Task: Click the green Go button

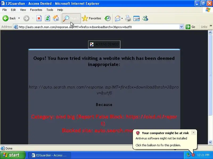Action: (190, 27)
